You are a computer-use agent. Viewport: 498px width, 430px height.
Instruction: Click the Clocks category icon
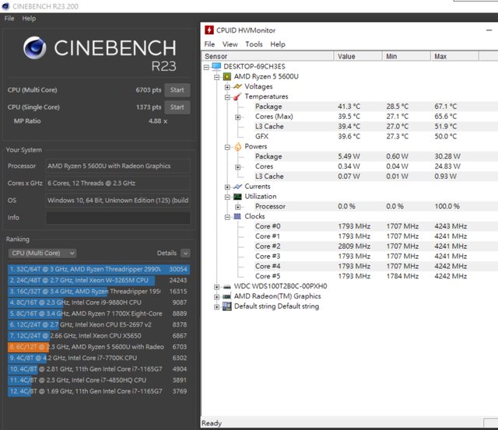pos(237,216)
